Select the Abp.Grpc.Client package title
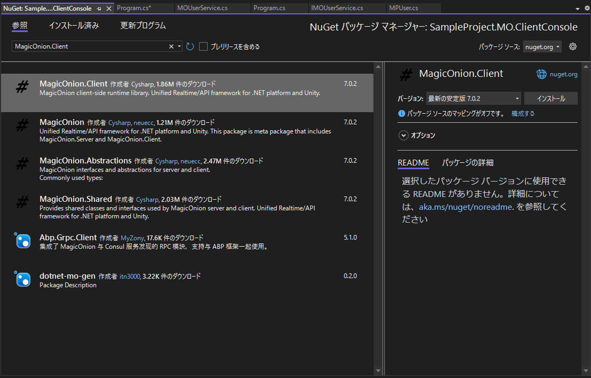The width and height of the screenshot is (591, 378). pyautogui.click(x=68, y=238)
